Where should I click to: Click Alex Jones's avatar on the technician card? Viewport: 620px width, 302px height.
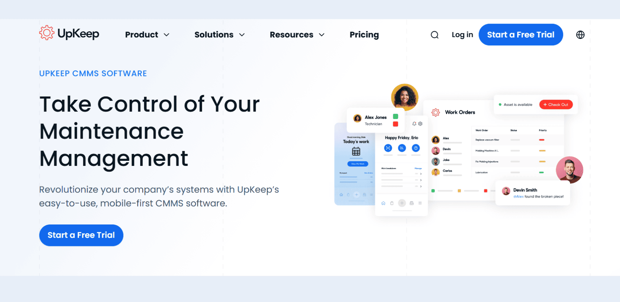(x=357, y=118)
